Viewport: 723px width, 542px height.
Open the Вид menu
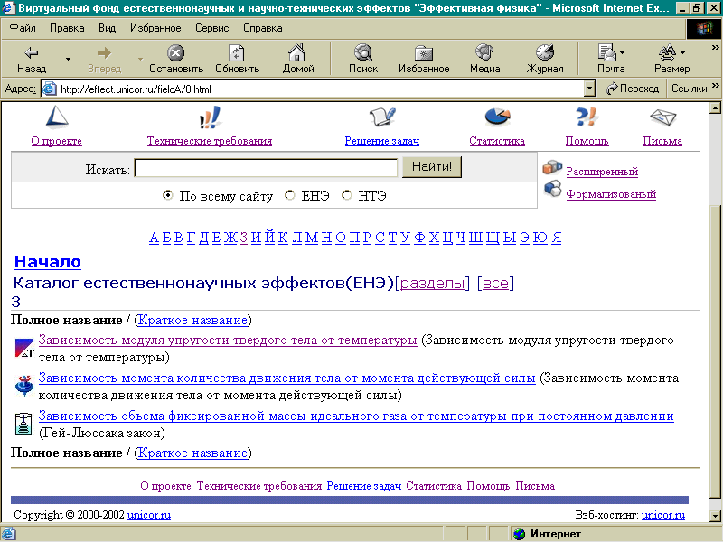[x=107, y=28]
